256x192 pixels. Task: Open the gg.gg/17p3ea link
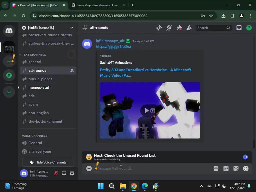[113, 46]
